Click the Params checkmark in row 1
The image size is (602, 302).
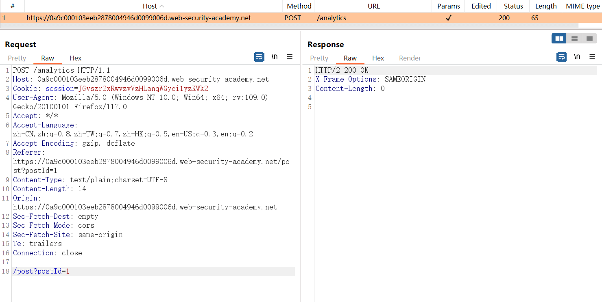449,18
